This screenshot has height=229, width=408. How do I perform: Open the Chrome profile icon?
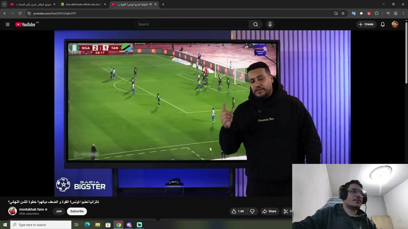point(396,13)
